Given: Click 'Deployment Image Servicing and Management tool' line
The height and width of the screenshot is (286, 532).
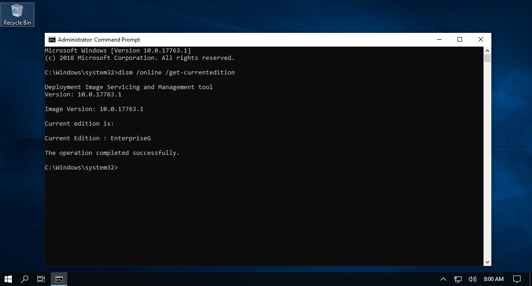Looking at the screenshot, I should click(x=128, y=87).
